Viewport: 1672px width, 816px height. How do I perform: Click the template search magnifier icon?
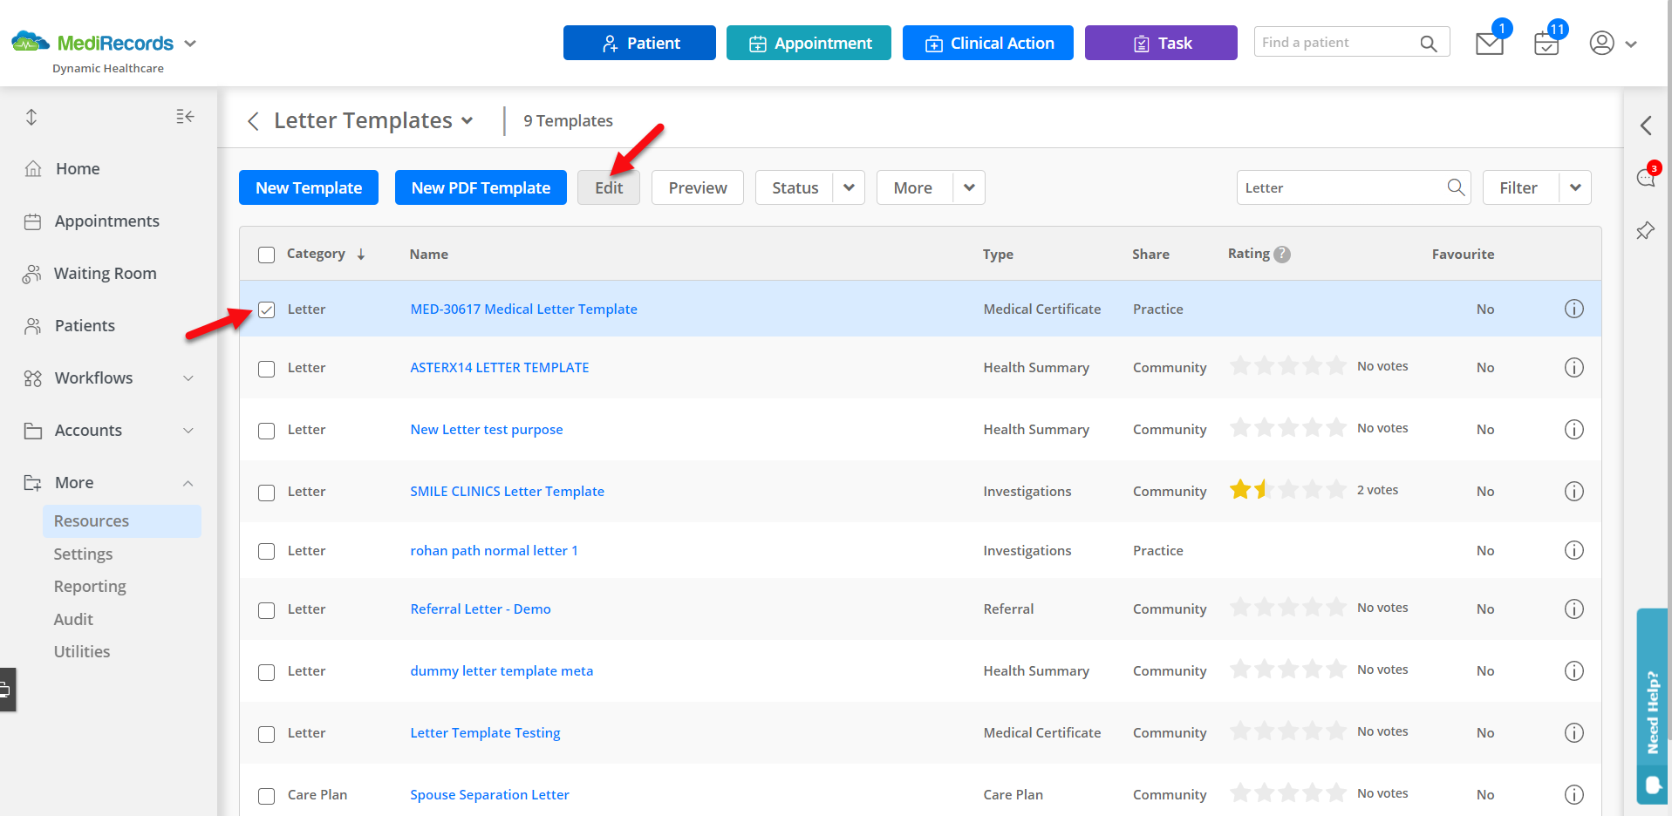coord(1456,187)
